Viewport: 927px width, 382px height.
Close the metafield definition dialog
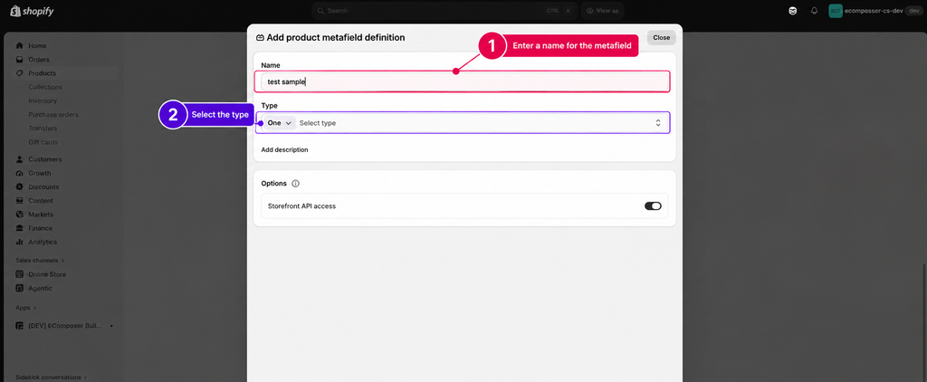[x=662, y=37]
